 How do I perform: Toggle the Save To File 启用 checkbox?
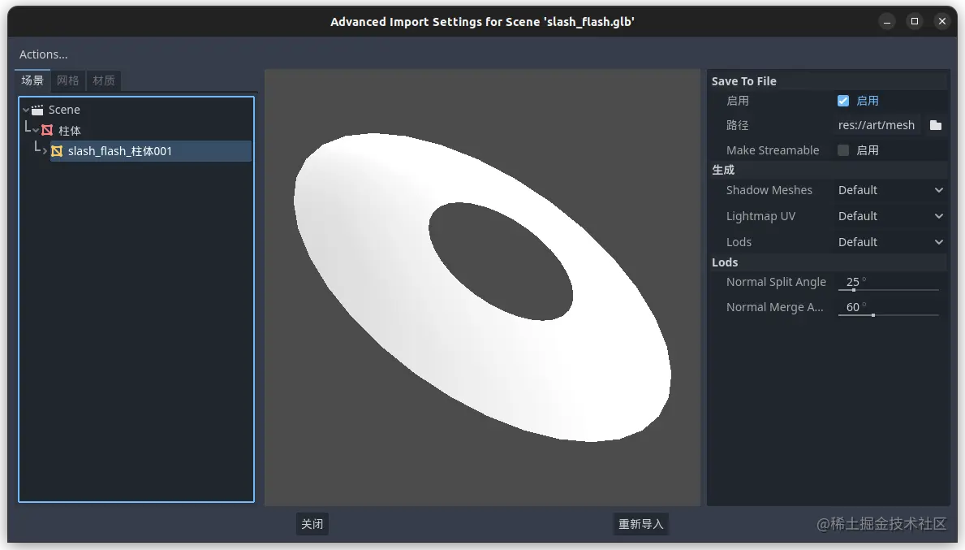[843, 101]
